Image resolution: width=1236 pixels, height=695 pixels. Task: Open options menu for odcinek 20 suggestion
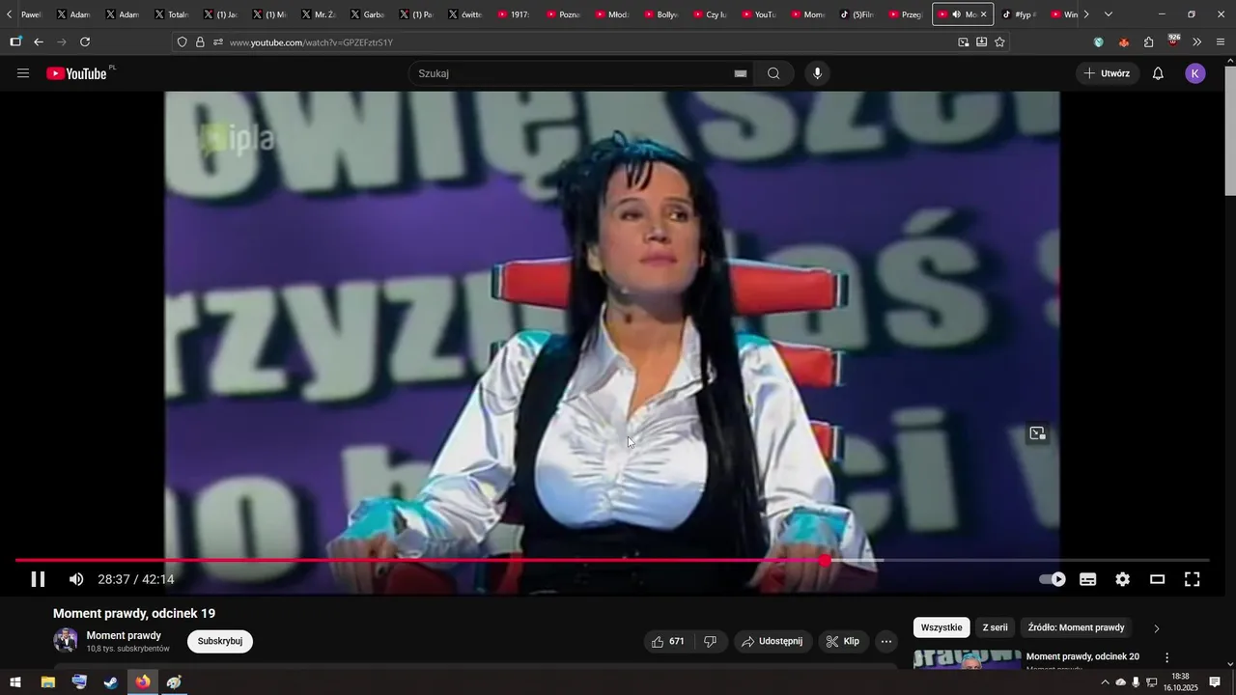[x=1166, y=657]
